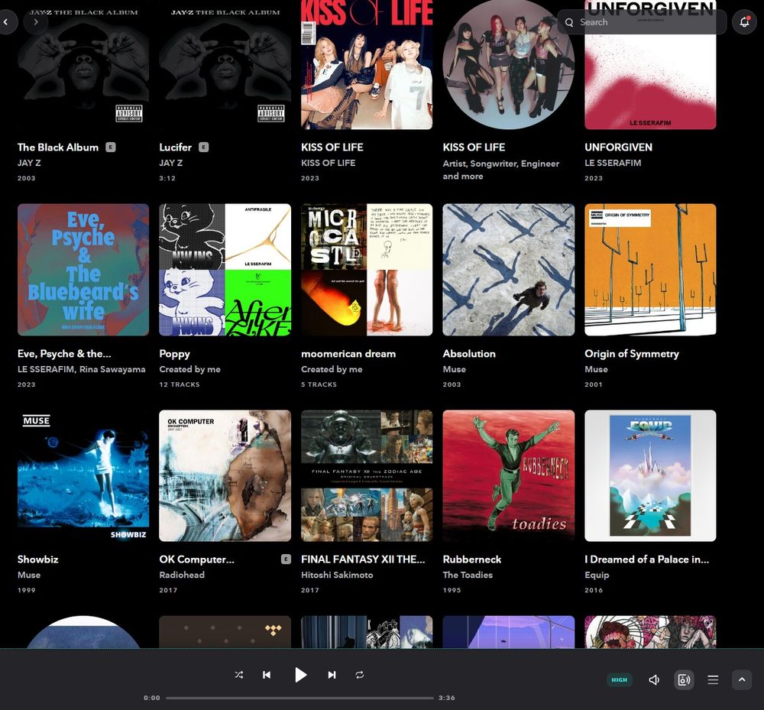Open the KISS OF LIFE artist profile
This screenshot has width=764, height=710.
point(508,65)
